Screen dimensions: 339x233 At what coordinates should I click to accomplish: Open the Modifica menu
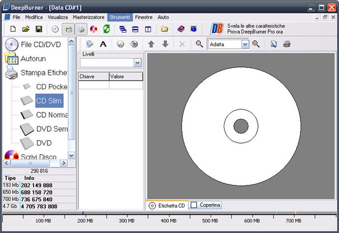click(34, 17)
